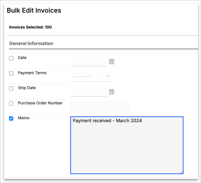
Task: Click the Payment Terms dropdown chevron arrow
Action: [108, 76]
